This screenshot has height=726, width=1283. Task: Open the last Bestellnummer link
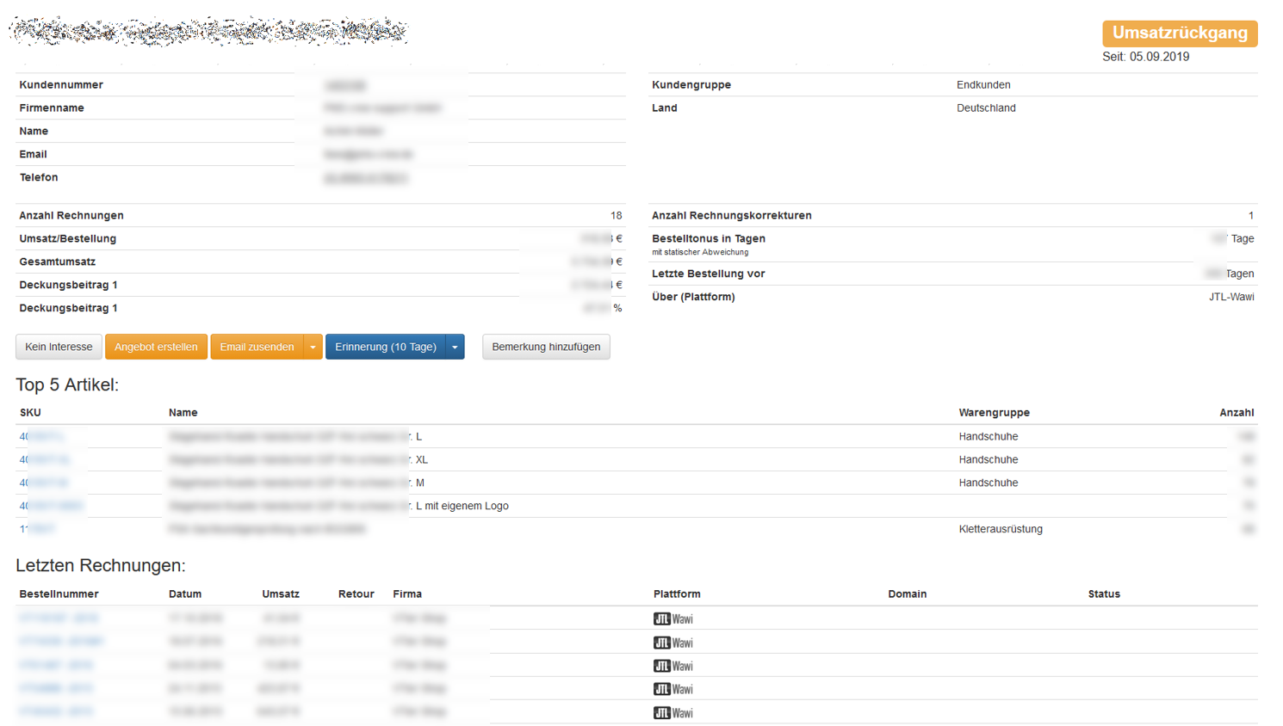56,711
